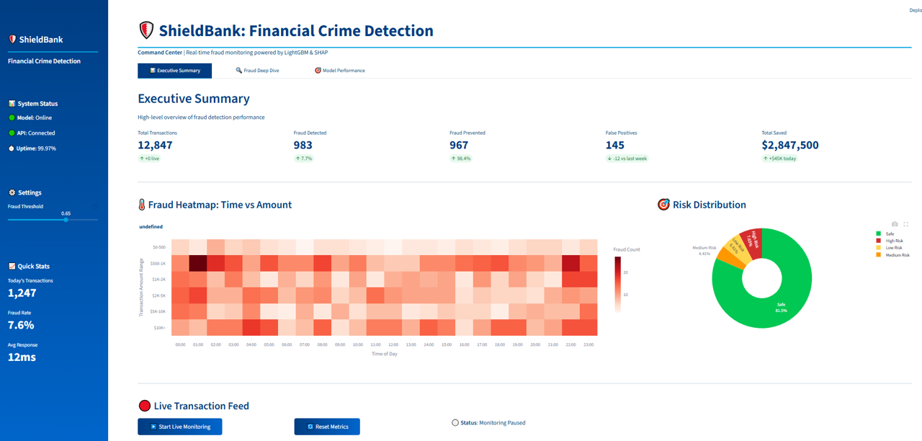Click the 12:00 time label on the heatmap axis

point(393,345)
